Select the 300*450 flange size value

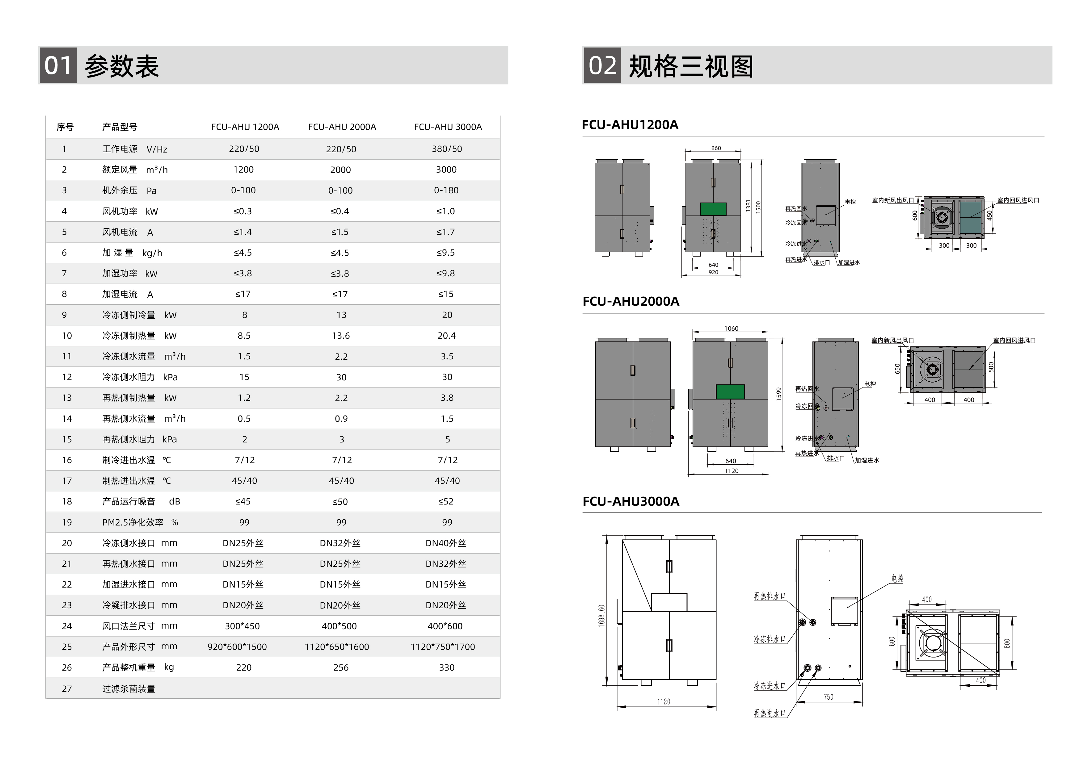(242, 626)
